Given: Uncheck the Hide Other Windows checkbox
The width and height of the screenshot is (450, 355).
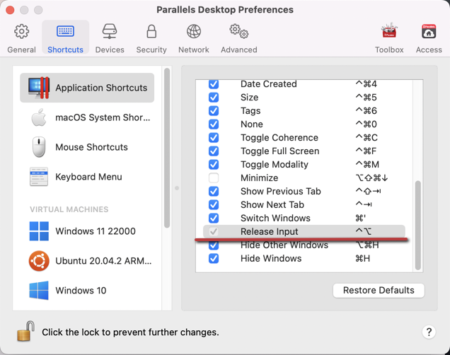Looking at the screenshot, I should tap(214, 245).
